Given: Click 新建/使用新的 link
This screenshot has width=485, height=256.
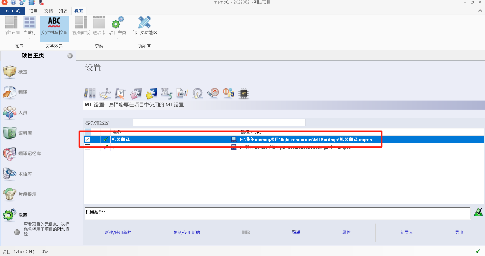Looking at the screenshot, I should tap(118, 232).
